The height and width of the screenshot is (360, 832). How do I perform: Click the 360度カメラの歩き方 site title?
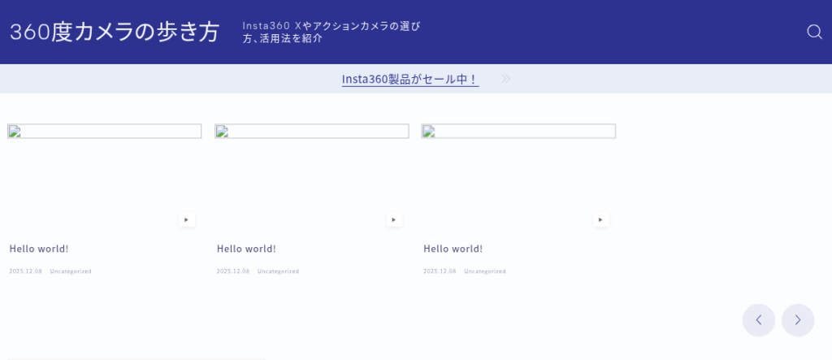(x=115, y=32)
